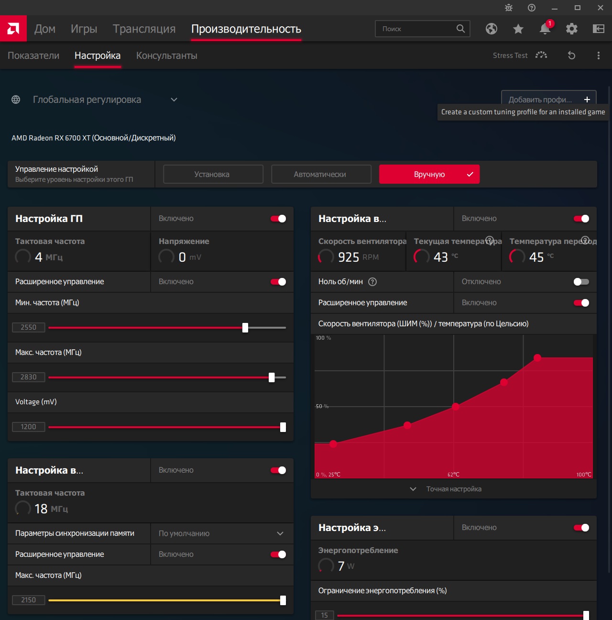Click the AMD logo home icon

13,29
